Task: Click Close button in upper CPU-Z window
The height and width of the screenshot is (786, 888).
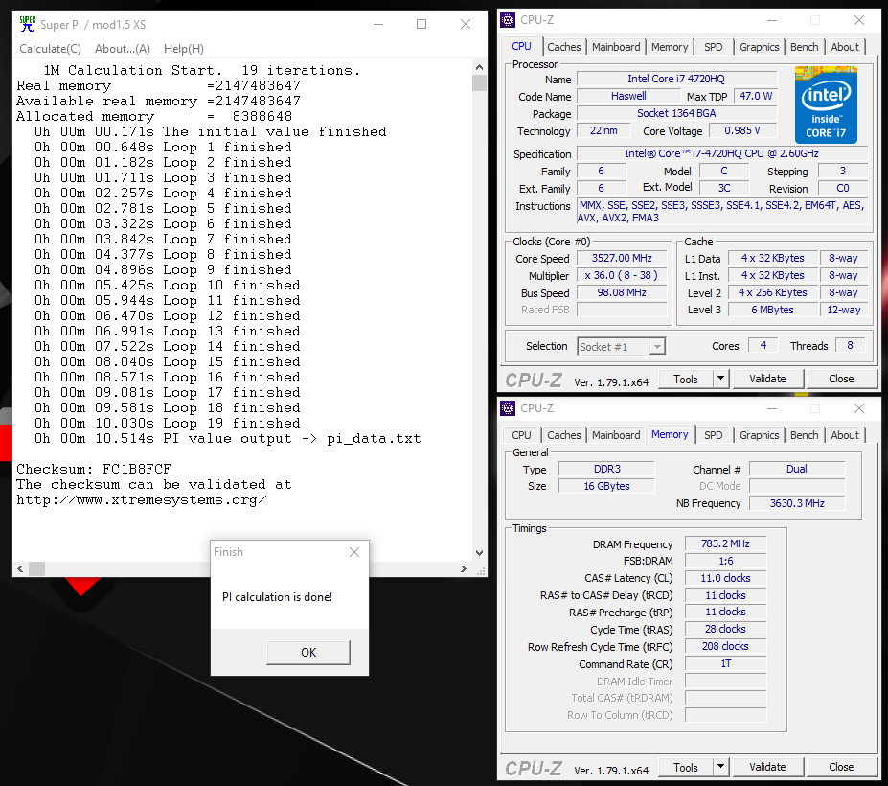Action: tap(841, 380)
